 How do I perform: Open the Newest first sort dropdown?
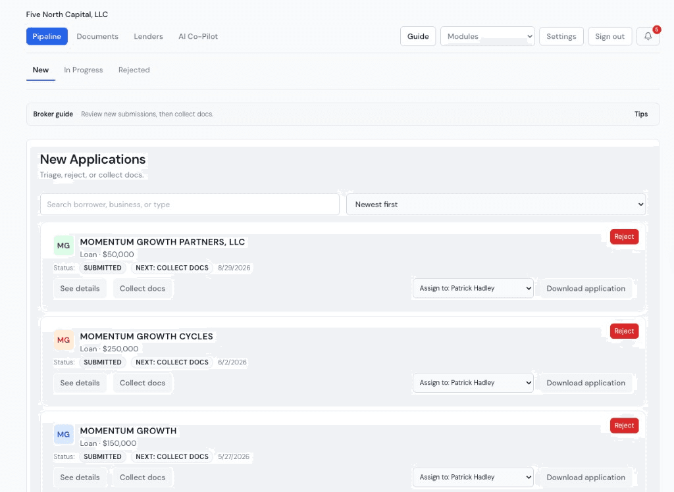pos(496,205)
